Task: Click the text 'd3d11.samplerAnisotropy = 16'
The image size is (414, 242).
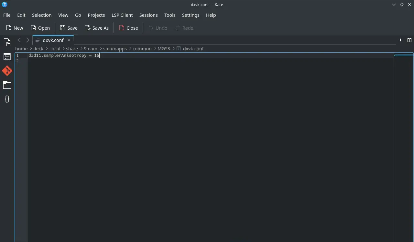Action: pyautogui.click(x=64, y=55)
